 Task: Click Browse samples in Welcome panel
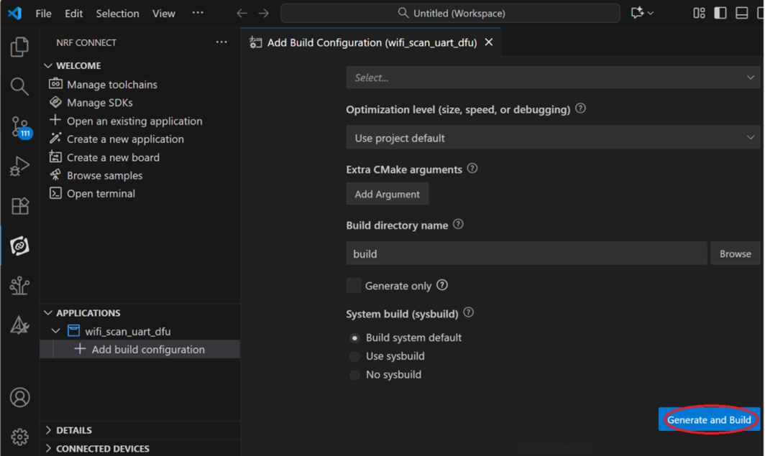pyautogui.click(x=104, y=175)
